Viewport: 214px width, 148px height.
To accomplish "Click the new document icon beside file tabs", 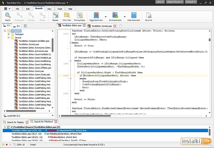I will pos(121,26).
